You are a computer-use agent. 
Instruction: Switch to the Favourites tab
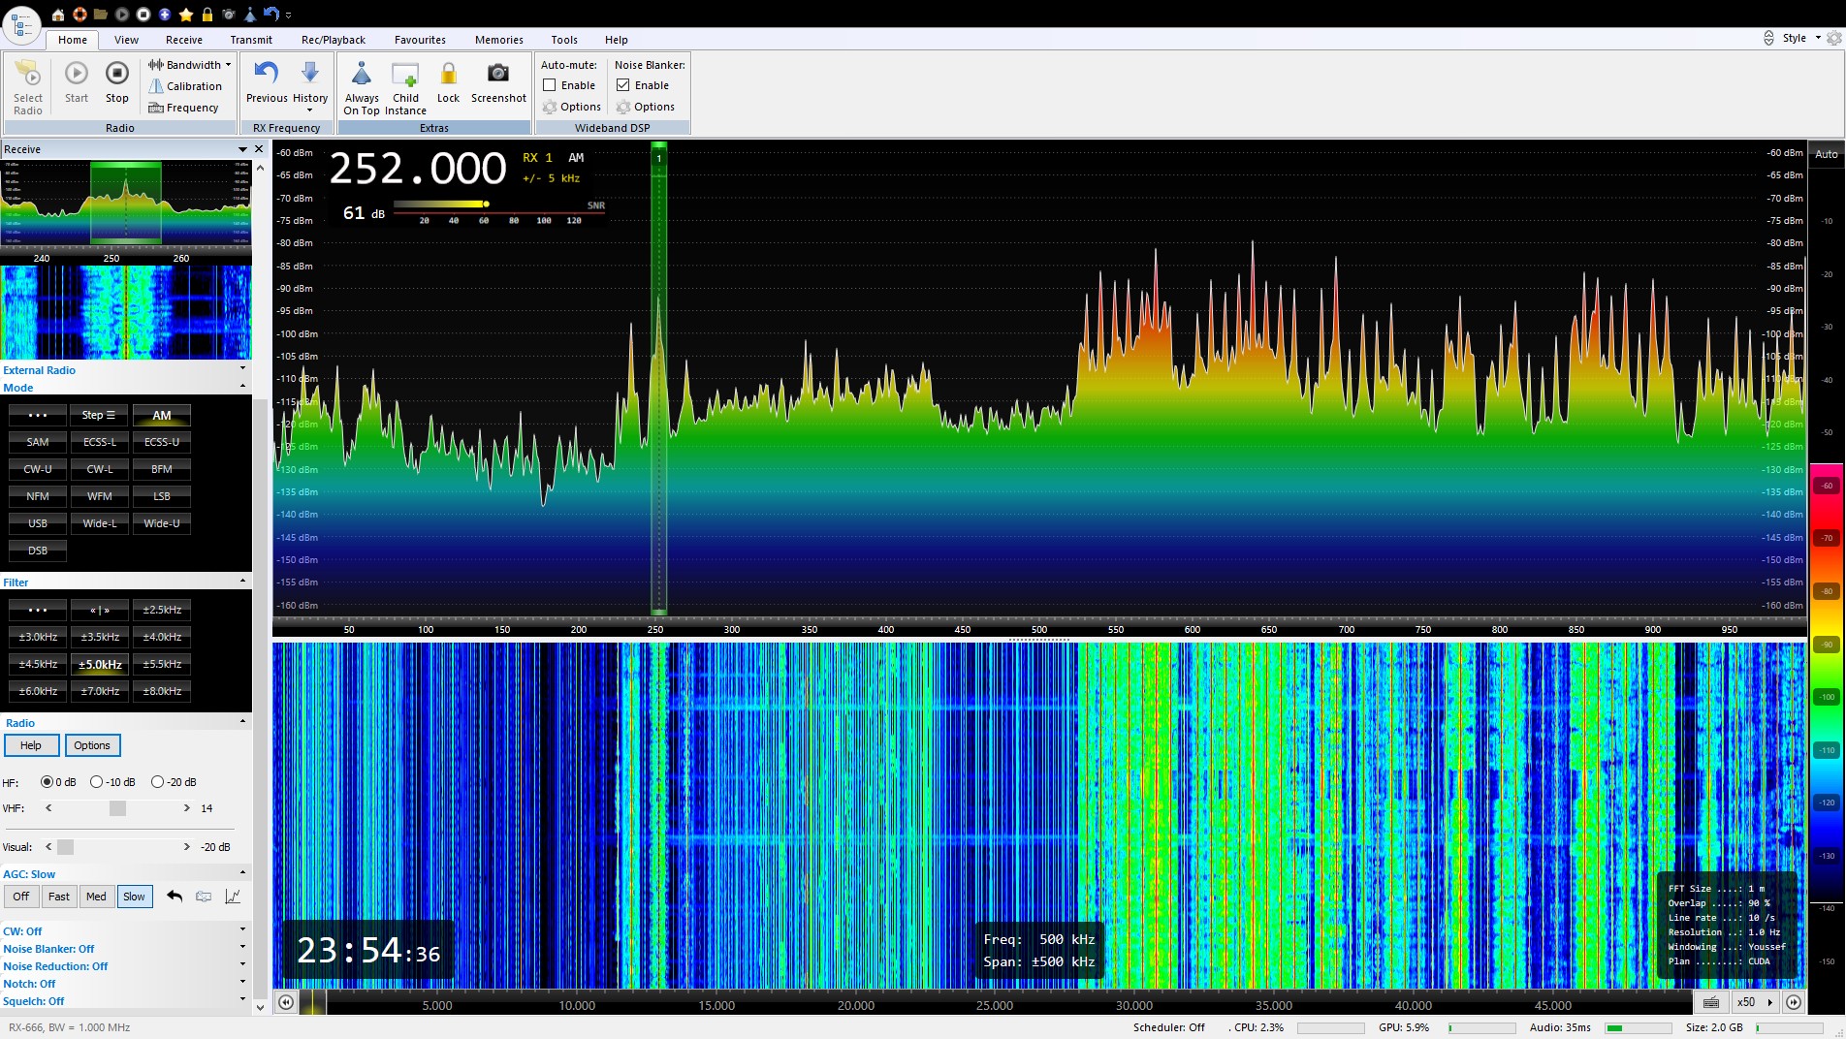click(420, 40)
